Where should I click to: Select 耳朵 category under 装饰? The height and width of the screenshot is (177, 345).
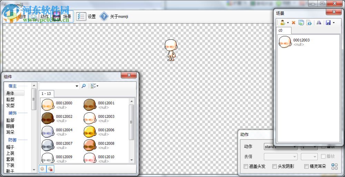pyautogui.click(x=10, y=132)
